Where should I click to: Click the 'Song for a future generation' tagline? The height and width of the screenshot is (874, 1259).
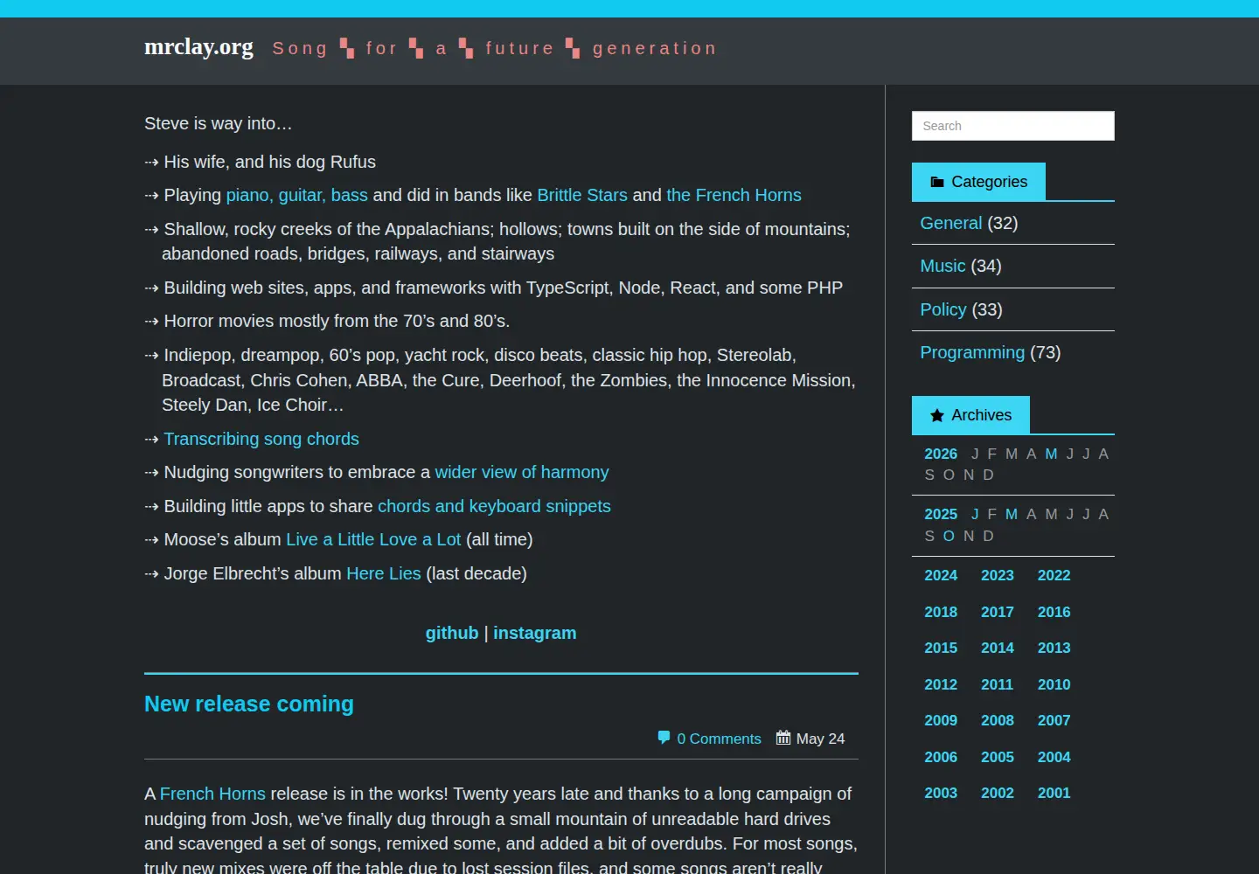click(x=494, y=48)
